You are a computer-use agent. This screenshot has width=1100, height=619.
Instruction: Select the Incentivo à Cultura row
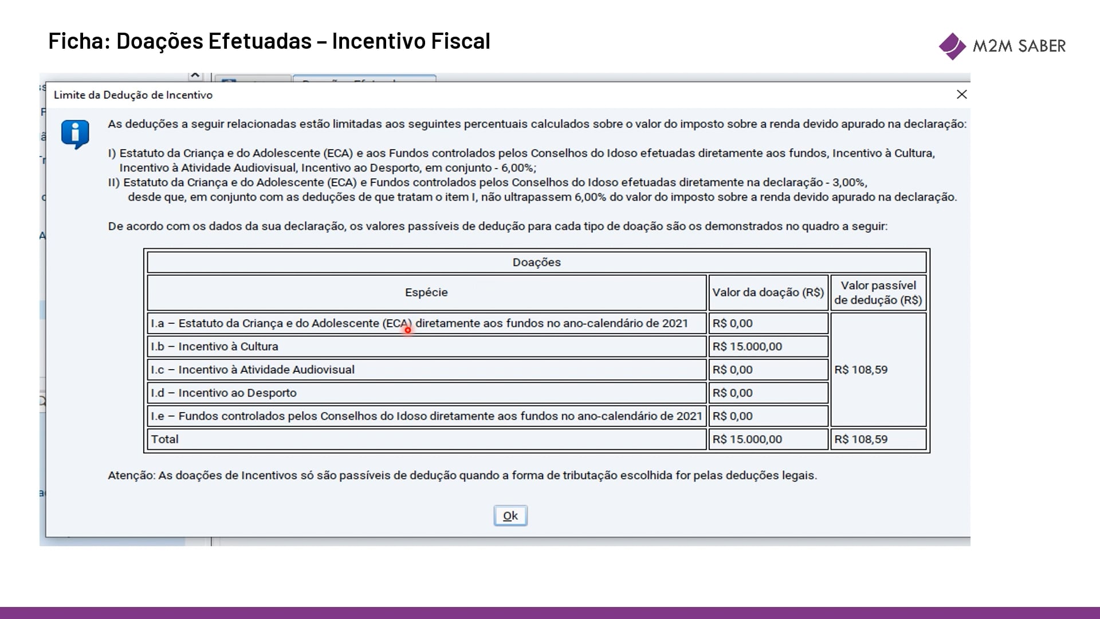tap(426, 347)
